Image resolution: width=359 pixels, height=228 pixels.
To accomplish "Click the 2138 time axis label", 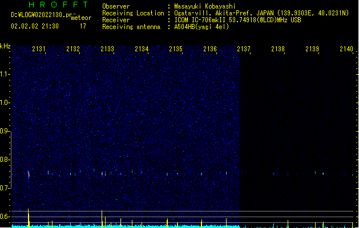I will point(278,49).
